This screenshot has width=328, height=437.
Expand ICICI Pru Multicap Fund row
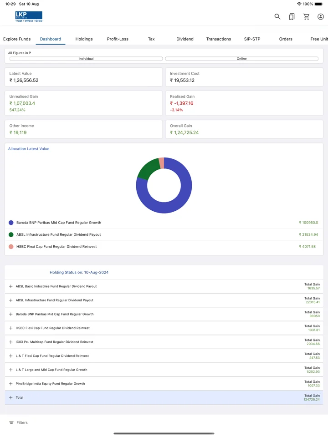pyautogui.click(x=164, y=342)
